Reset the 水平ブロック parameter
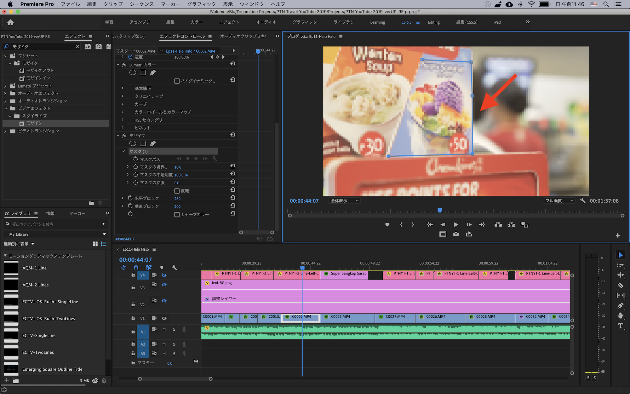 (x=233, y=198)
